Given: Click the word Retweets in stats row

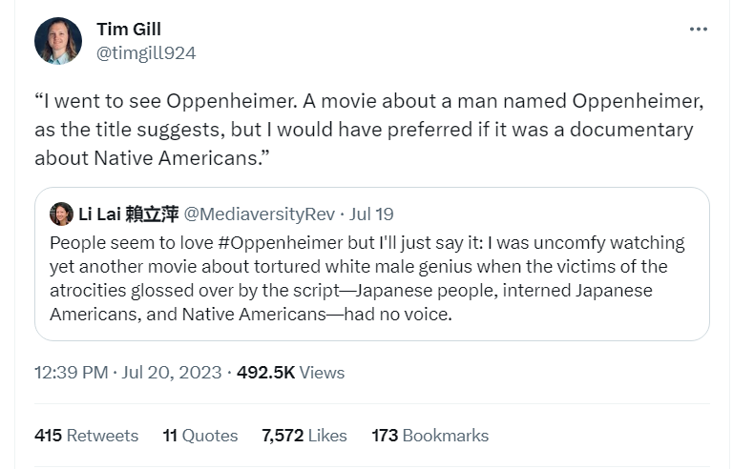Looking at the screenshot, I should point(102,436).
